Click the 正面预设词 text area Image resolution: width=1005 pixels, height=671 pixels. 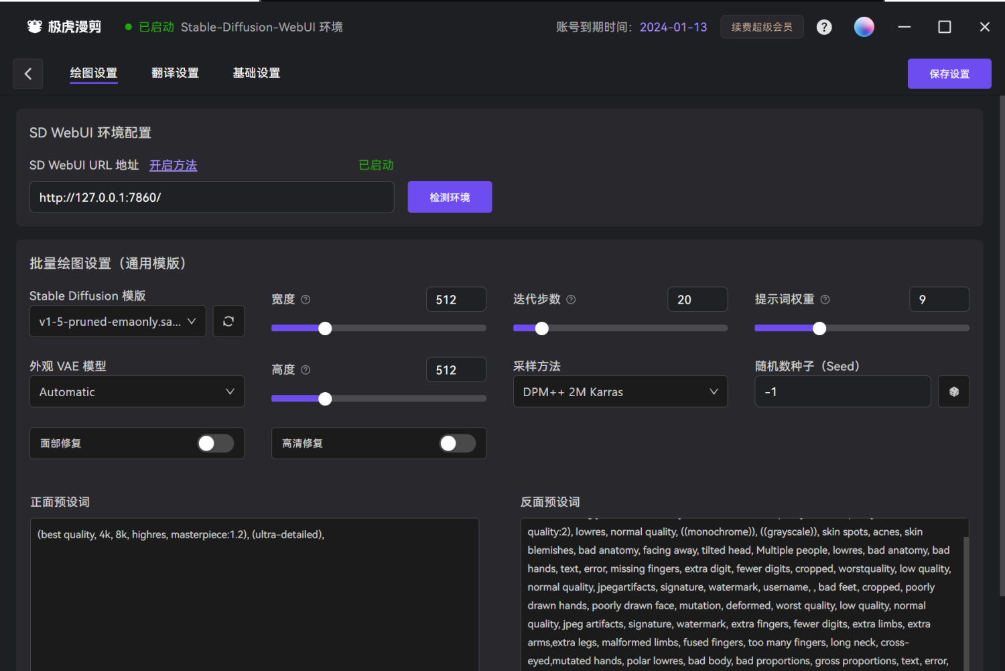pyautogui.click(x=255, y=595)
